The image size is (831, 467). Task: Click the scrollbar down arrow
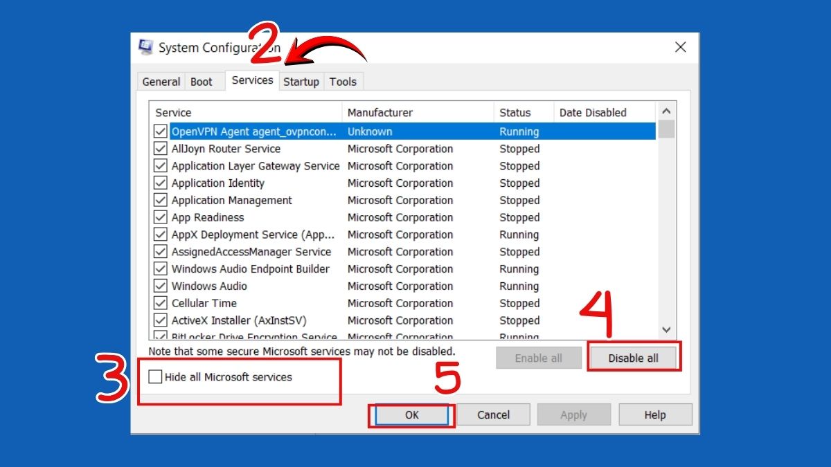tap(666, 330)
